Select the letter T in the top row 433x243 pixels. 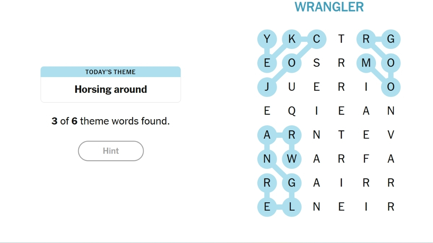pyautogui.click(x=341, y=39)
